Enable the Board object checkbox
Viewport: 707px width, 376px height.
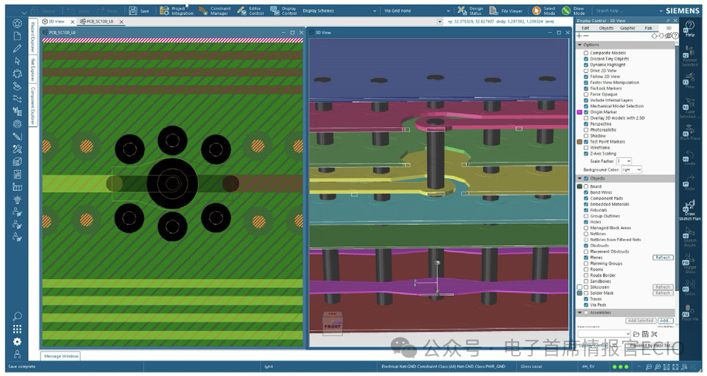pyautogui.click(x=586, y=186)
